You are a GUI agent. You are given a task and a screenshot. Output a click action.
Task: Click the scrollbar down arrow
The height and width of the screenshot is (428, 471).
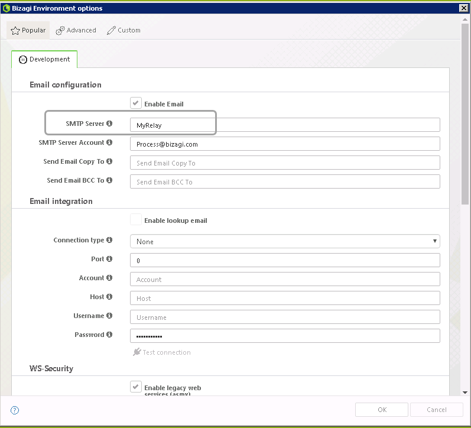pos(465,392)
